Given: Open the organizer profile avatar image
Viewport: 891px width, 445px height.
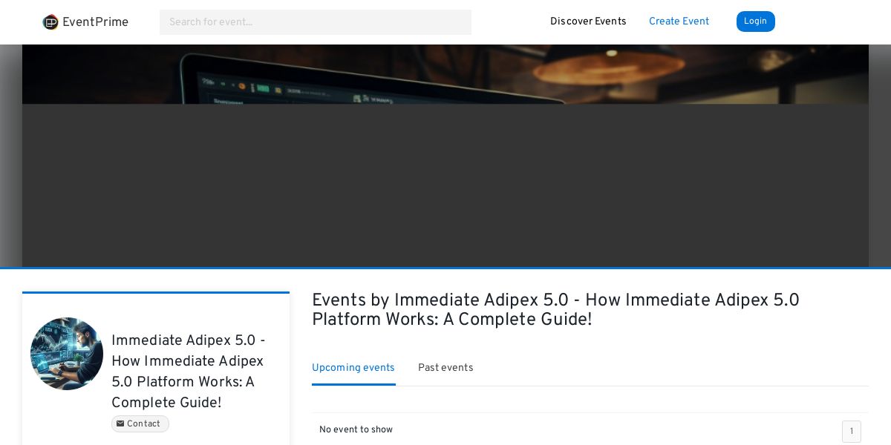Looking at the screenshot, I should pyautogui.click(x=67, y=354).
